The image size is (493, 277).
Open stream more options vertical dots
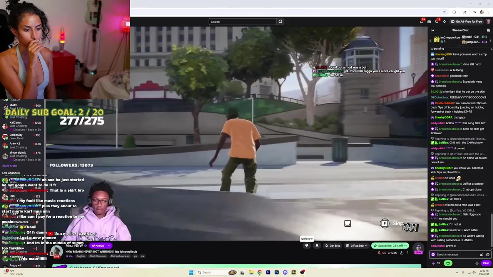(x=408, y=253)
